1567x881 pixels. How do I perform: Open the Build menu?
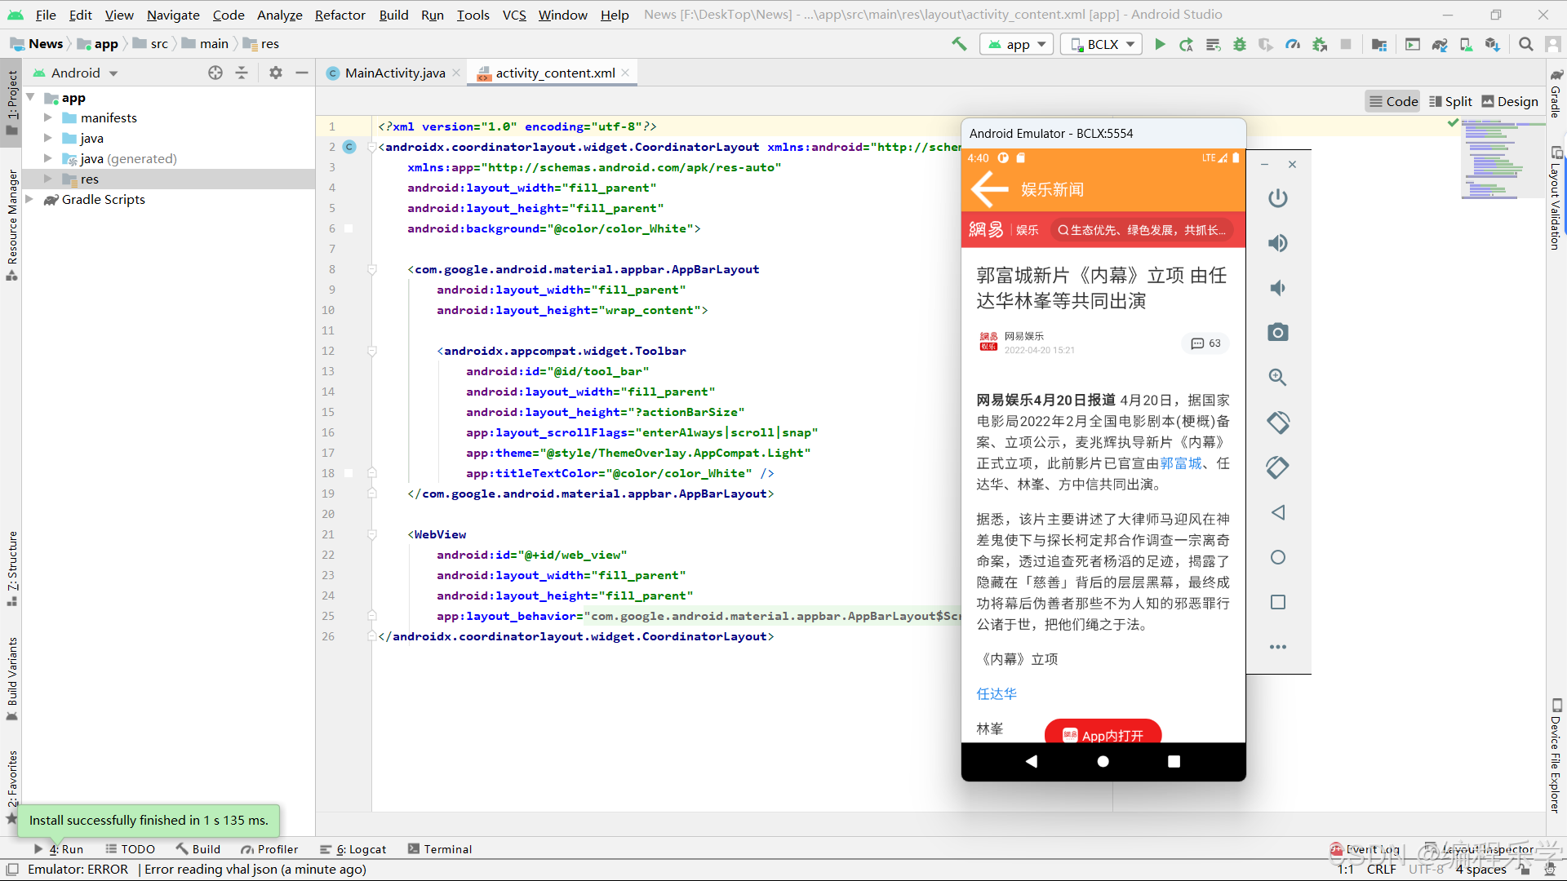coord(393,15)
